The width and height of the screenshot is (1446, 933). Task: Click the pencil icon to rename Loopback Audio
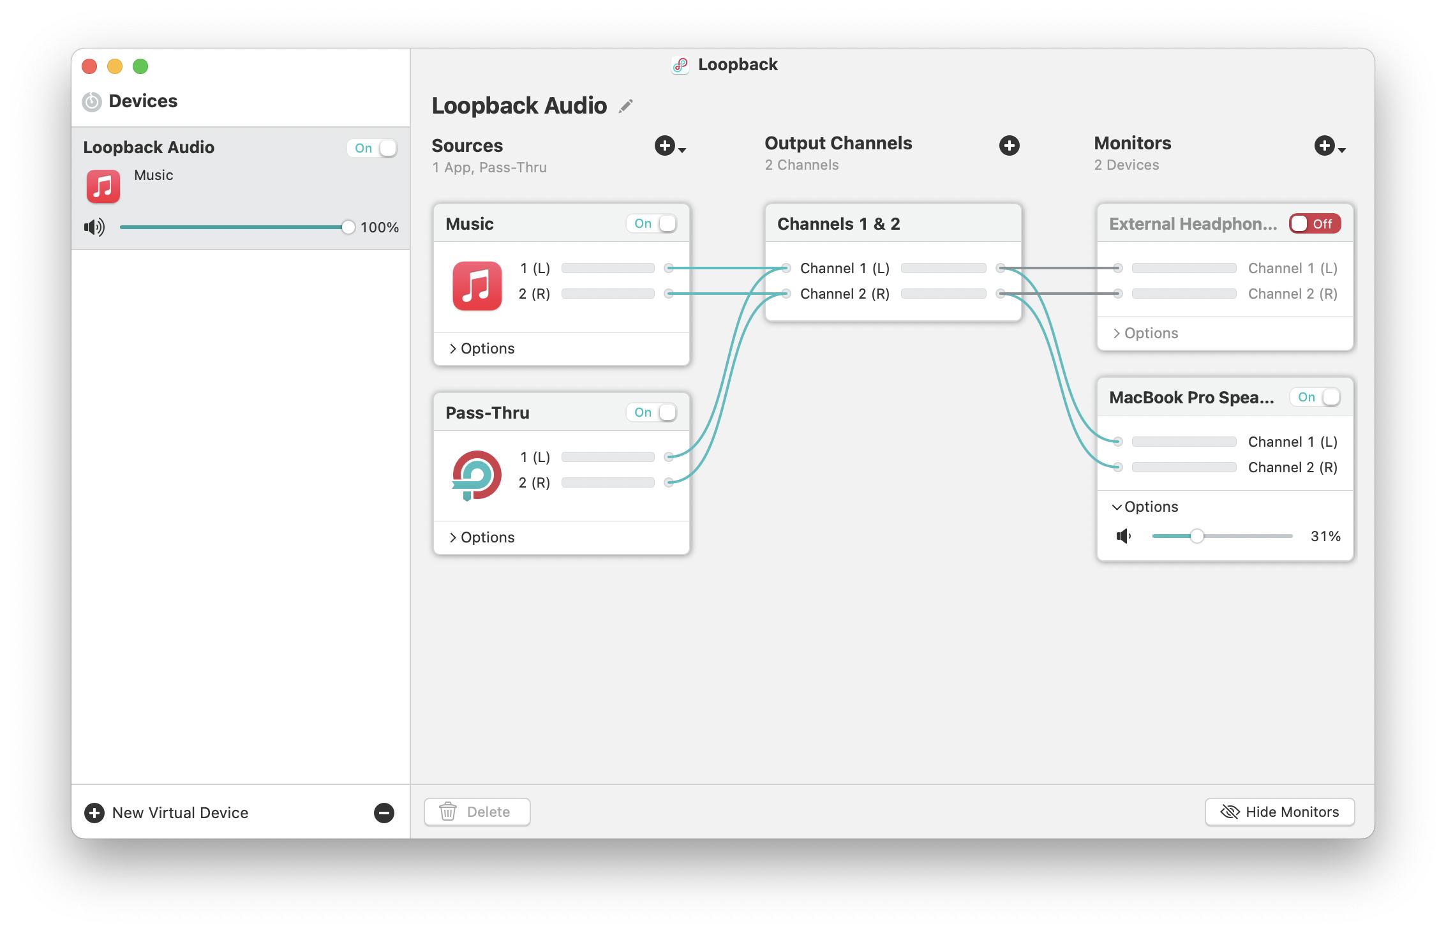coord(626,106)
